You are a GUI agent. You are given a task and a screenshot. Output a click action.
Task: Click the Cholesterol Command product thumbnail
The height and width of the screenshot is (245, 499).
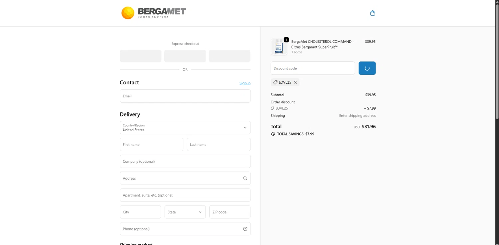pos(279,47)
